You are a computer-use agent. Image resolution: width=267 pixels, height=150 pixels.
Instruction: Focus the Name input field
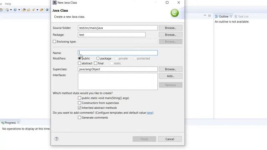[118, 53]
